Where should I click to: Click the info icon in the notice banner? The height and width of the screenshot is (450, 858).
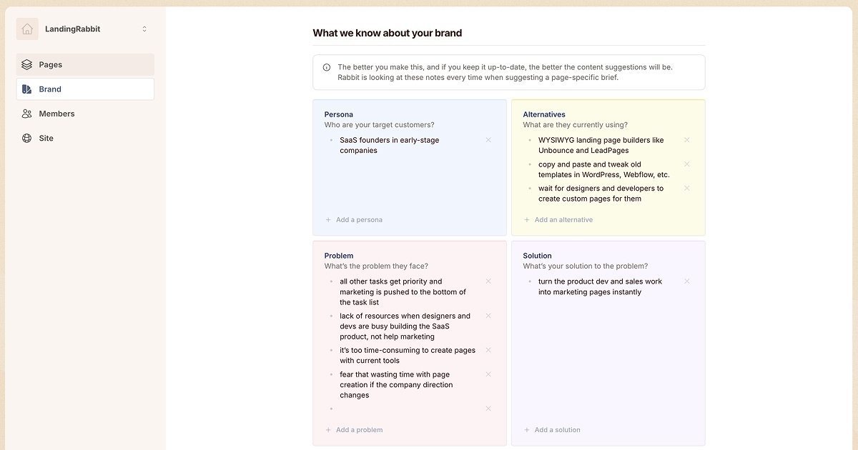pyautogui.click(x=327, y=67)
